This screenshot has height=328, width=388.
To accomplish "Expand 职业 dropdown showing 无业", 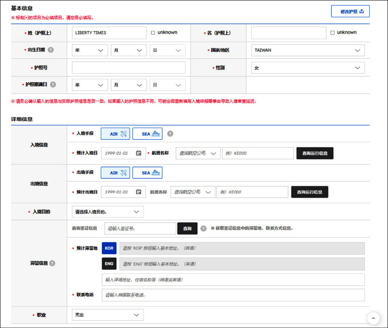I will [x=108, y=315].
